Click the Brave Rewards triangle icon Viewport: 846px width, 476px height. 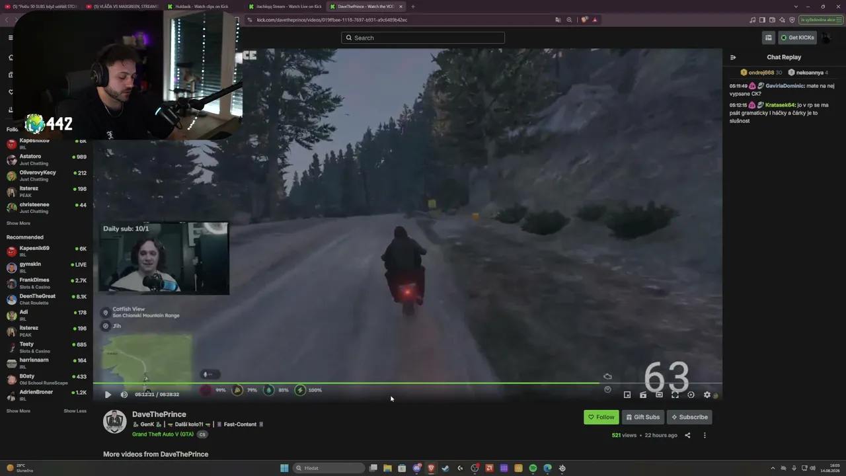(595, 20)
